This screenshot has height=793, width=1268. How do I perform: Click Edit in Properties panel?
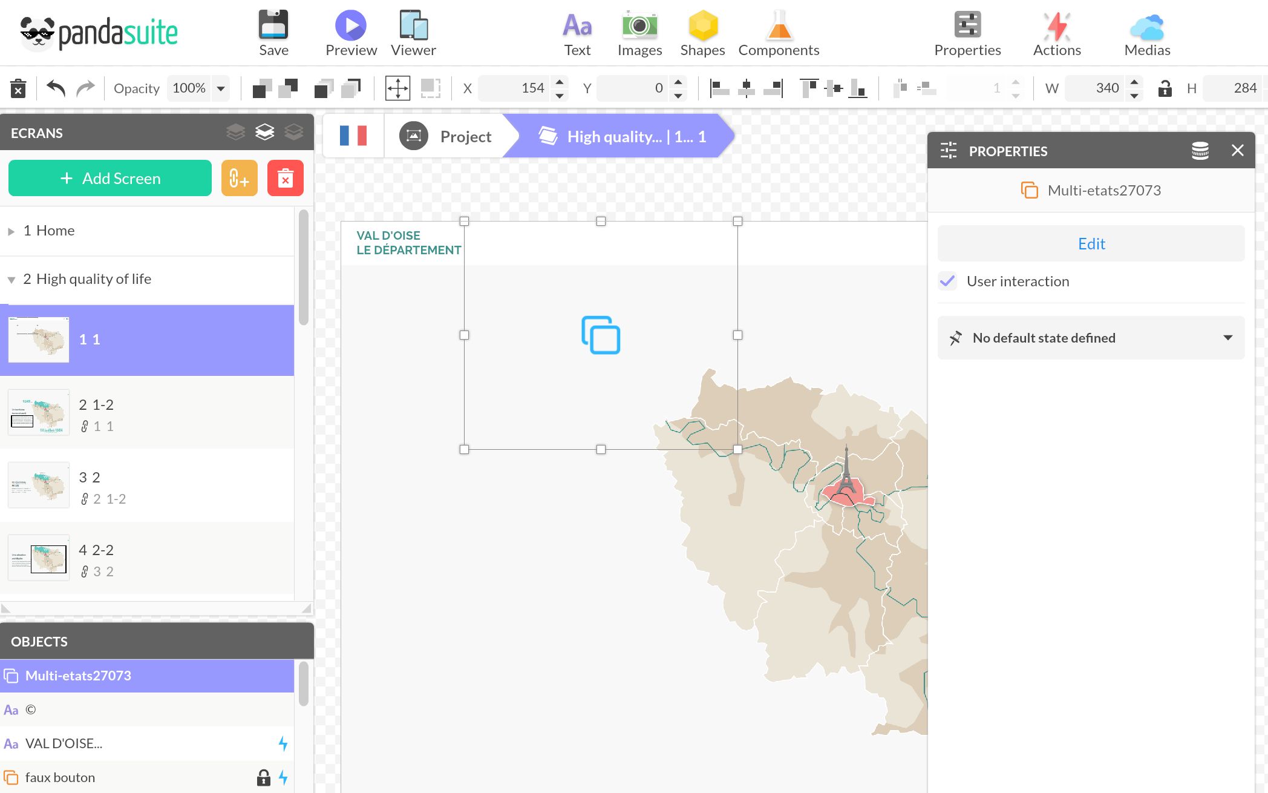pos(1091,244)
